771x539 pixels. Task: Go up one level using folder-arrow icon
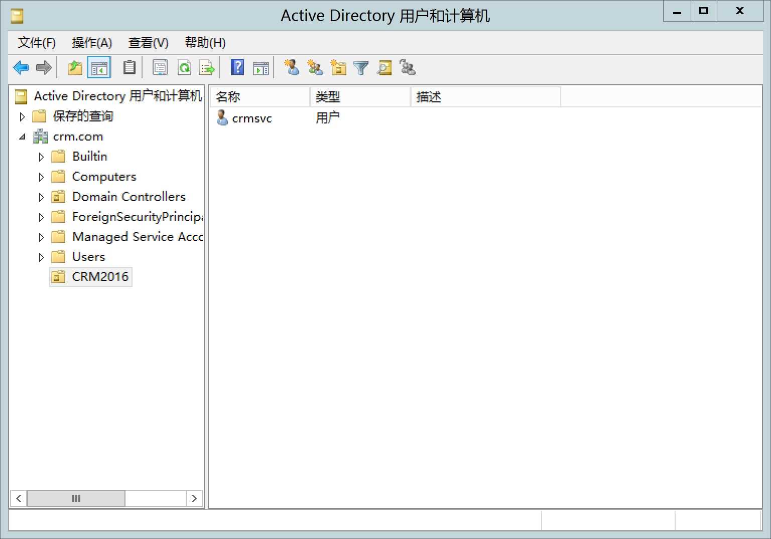click(75, 68)
